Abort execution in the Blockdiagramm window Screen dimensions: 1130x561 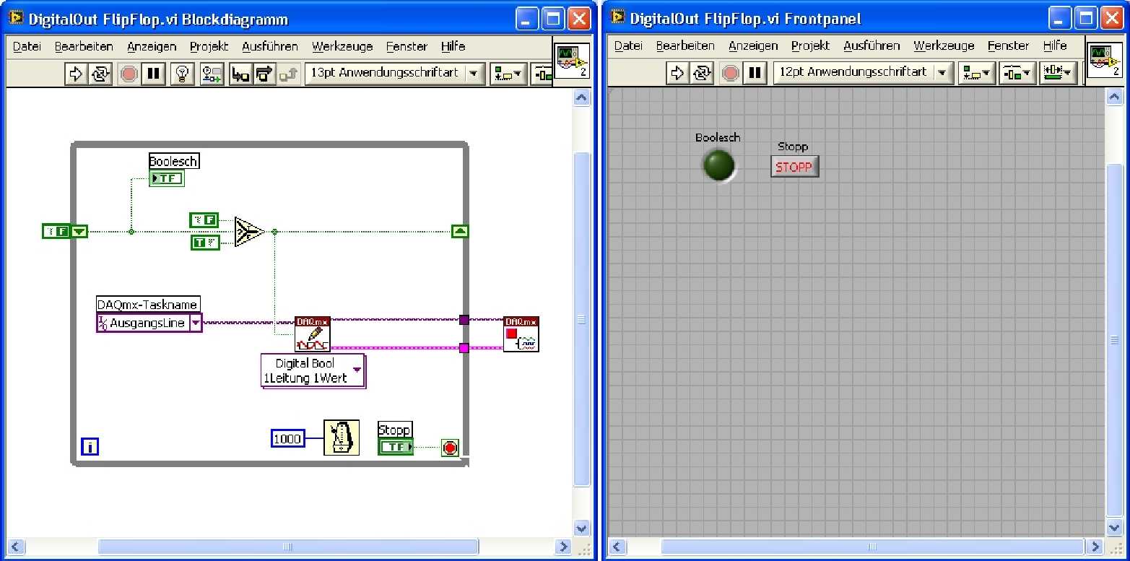pyautogui.click(x=129, y=74)
